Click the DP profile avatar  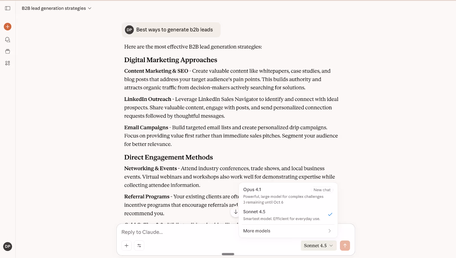click(7, 246)
